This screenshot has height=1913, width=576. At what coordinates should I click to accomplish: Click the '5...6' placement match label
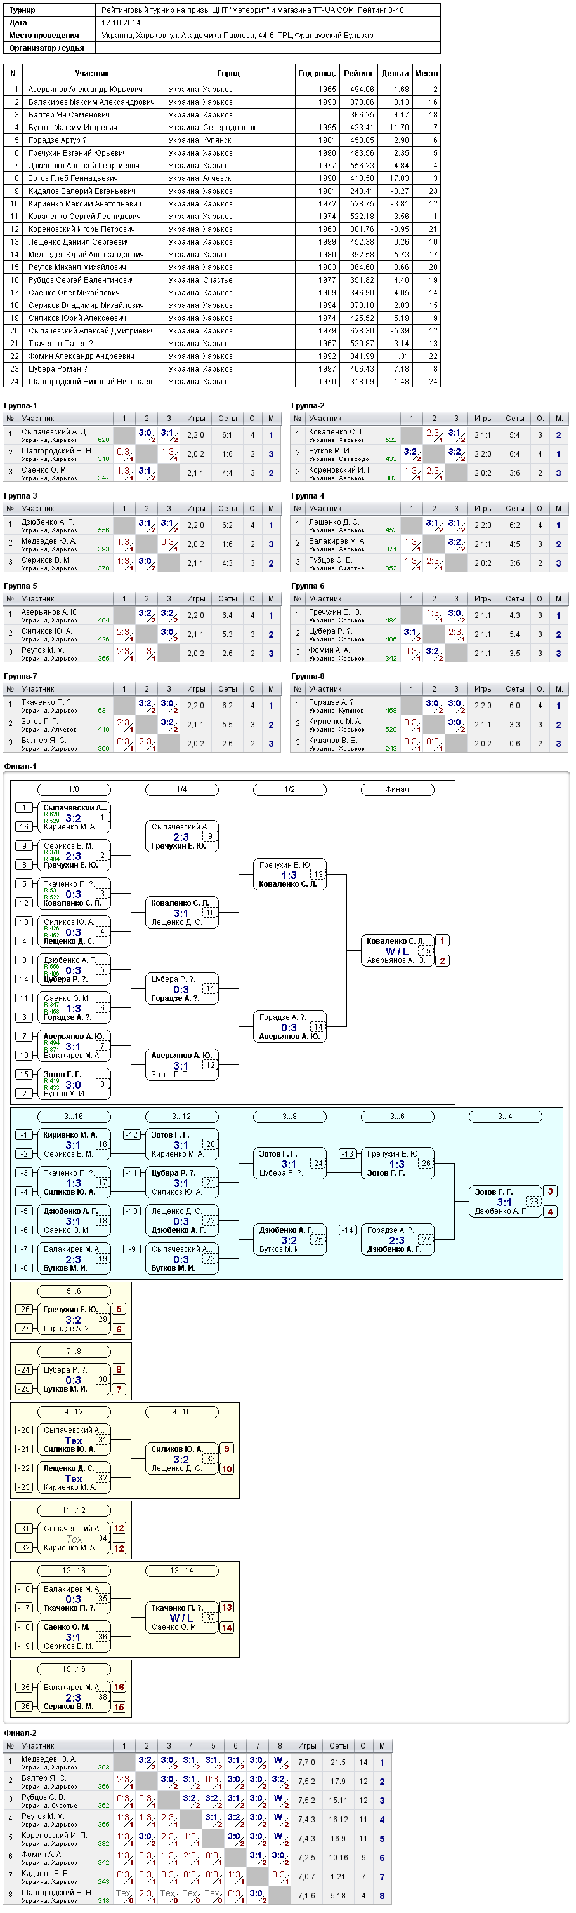pyautogui.click(x=74, y=1291)
